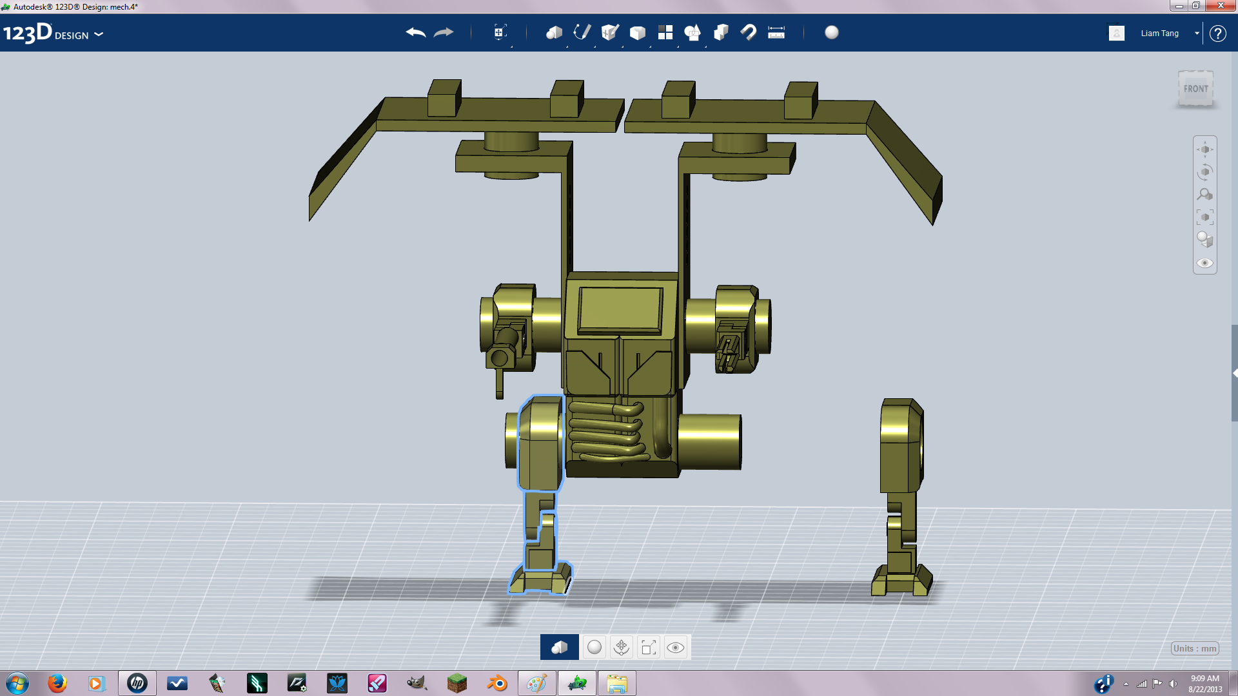Choose Scale tool in bottom context toolbar

point(649,647)
